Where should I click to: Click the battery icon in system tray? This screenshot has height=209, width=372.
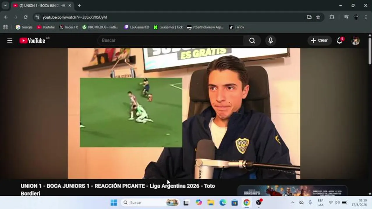345,202
